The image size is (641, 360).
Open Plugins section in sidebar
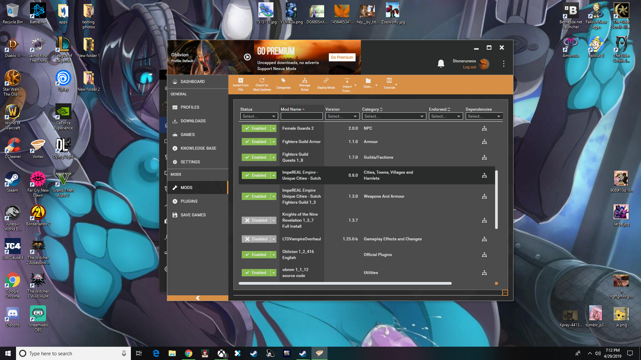(x=198, y=201)
